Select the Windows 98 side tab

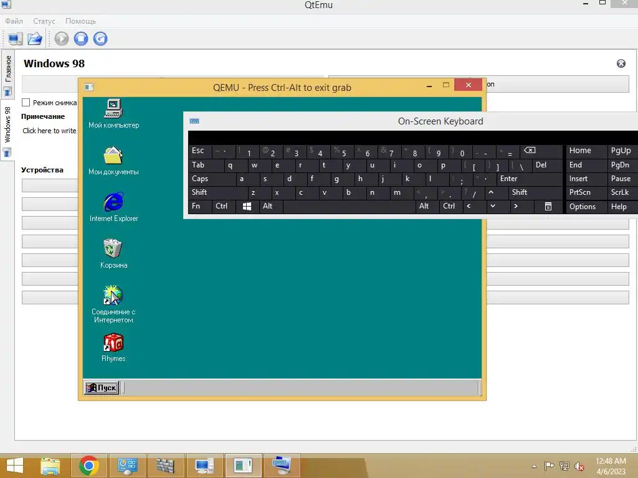tap(7, 129)
